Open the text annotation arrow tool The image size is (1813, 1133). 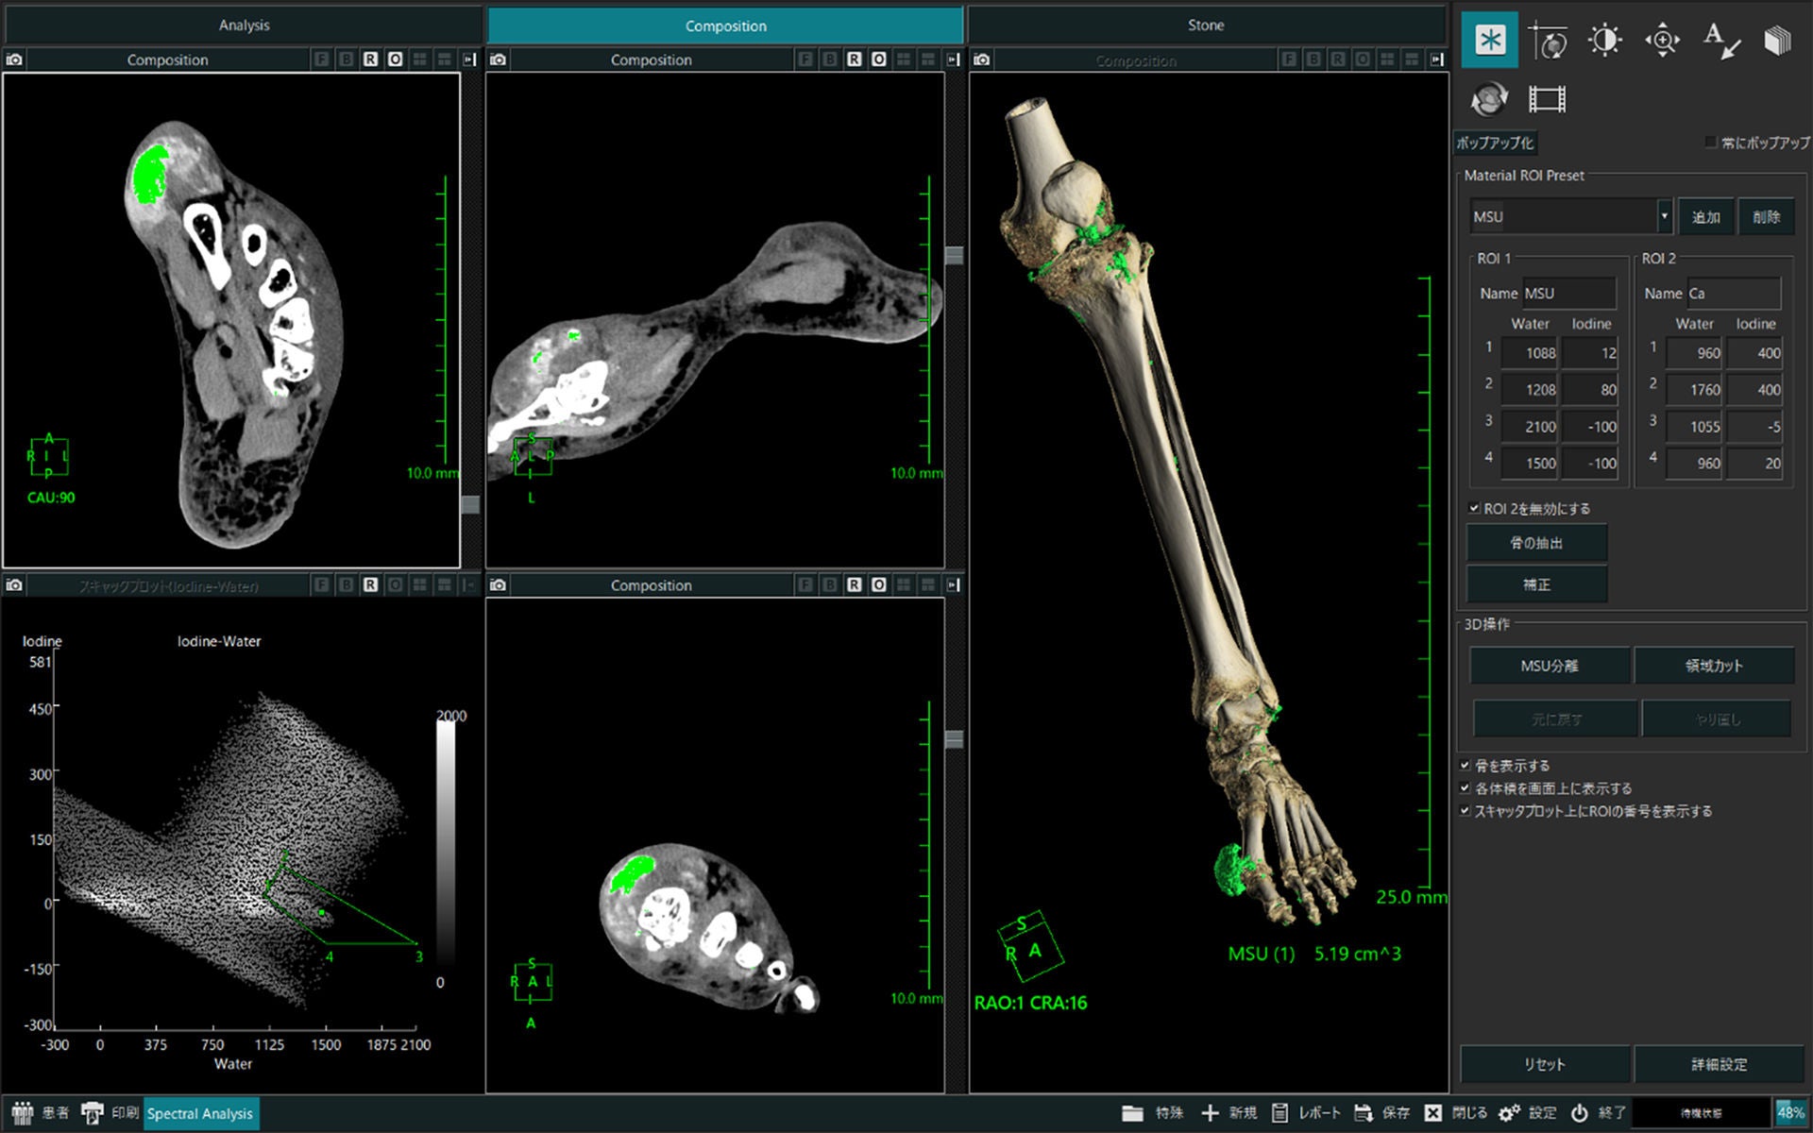click(1720, 40)
